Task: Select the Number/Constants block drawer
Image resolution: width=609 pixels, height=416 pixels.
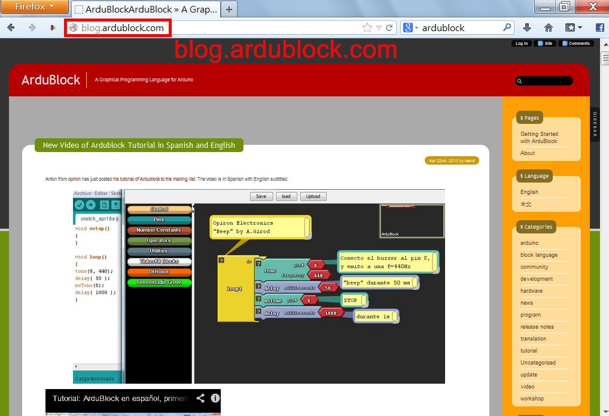Action: [x=159, y=230]
